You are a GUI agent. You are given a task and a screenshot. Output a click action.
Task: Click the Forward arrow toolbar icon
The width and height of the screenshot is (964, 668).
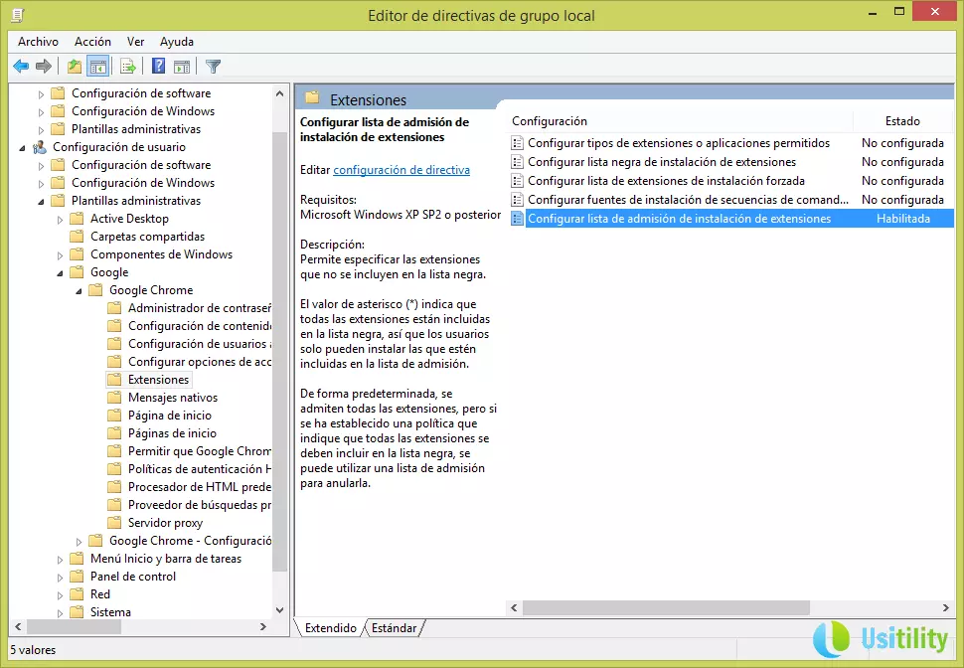coord(44,67)
